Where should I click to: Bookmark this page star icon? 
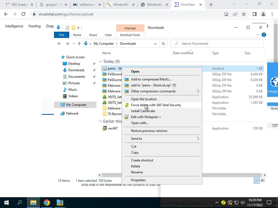click(244, 14)
